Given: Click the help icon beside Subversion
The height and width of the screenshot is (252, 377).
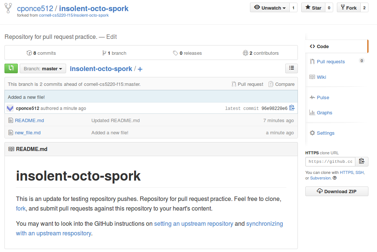Looking at the screenshot, I should pyautogui.click(x=334, y=178).
